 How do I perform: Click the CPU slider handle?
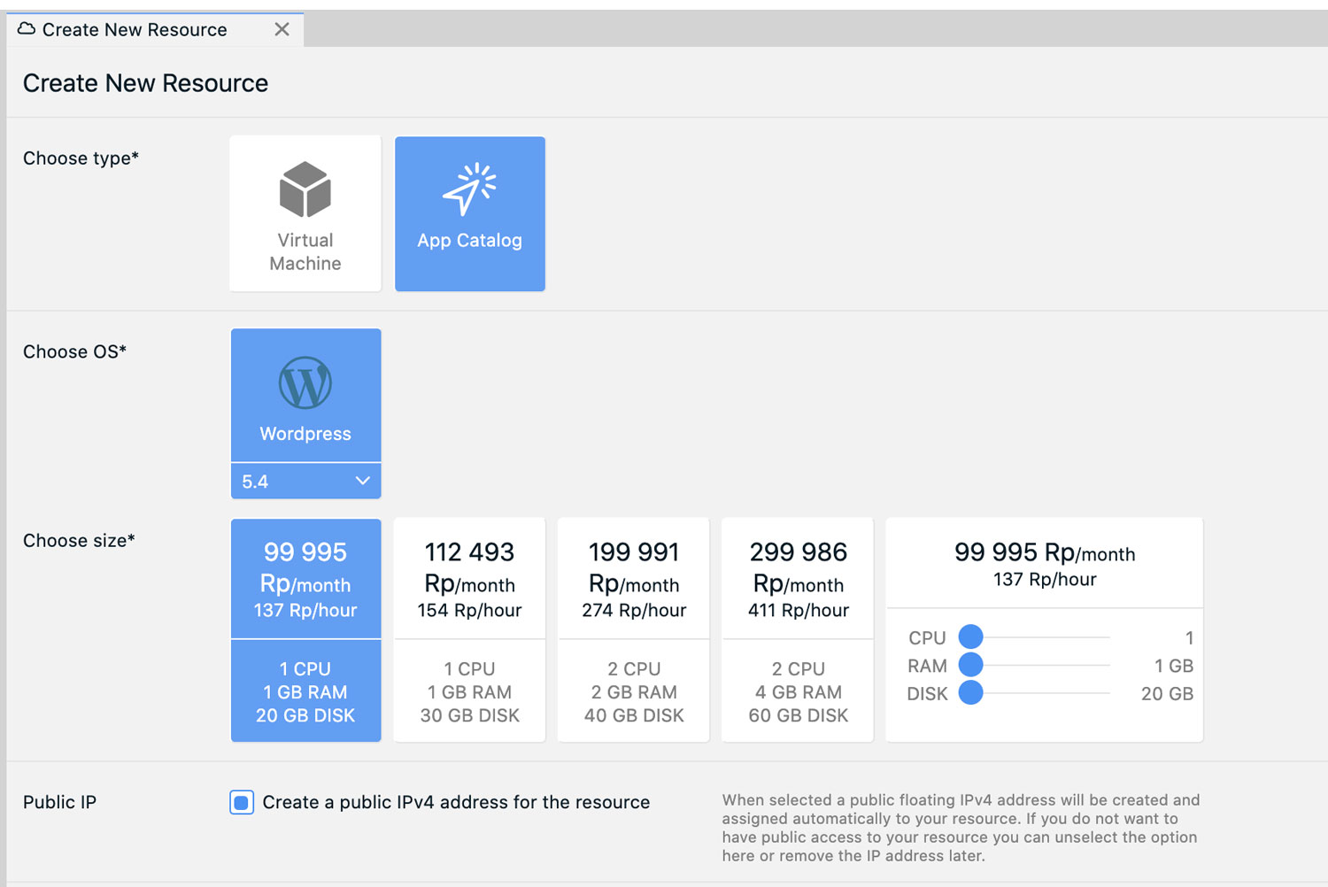[970, 636]
